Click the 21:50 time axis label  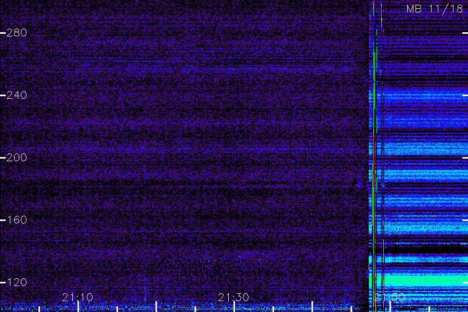click(390, 297)
